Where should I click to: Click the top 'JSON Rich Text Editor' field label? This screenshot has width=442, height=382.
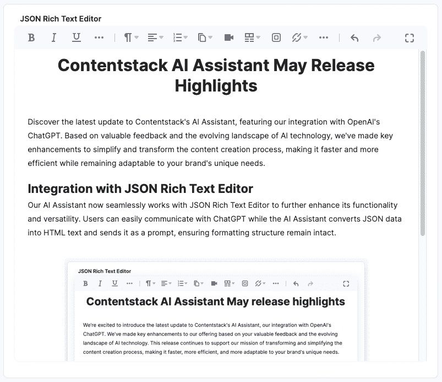point(61,19)
